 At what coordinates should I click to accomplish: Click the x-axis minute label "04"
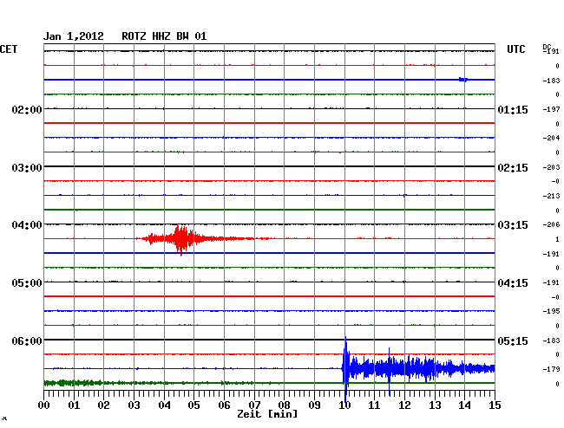click(x=164, y=405)
